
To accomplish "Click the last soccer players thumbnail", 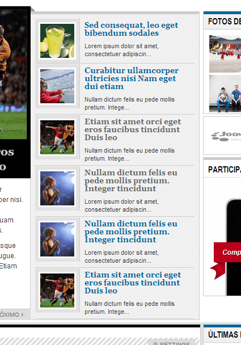I will point(57,291).
